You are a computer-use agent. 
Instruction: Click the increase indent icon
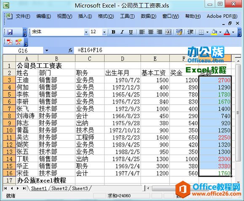190,32
